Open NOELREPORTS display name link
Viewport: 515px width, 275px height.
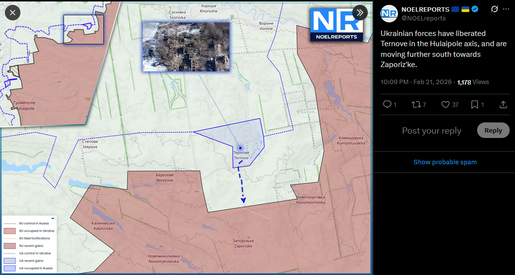click(425, 10)
